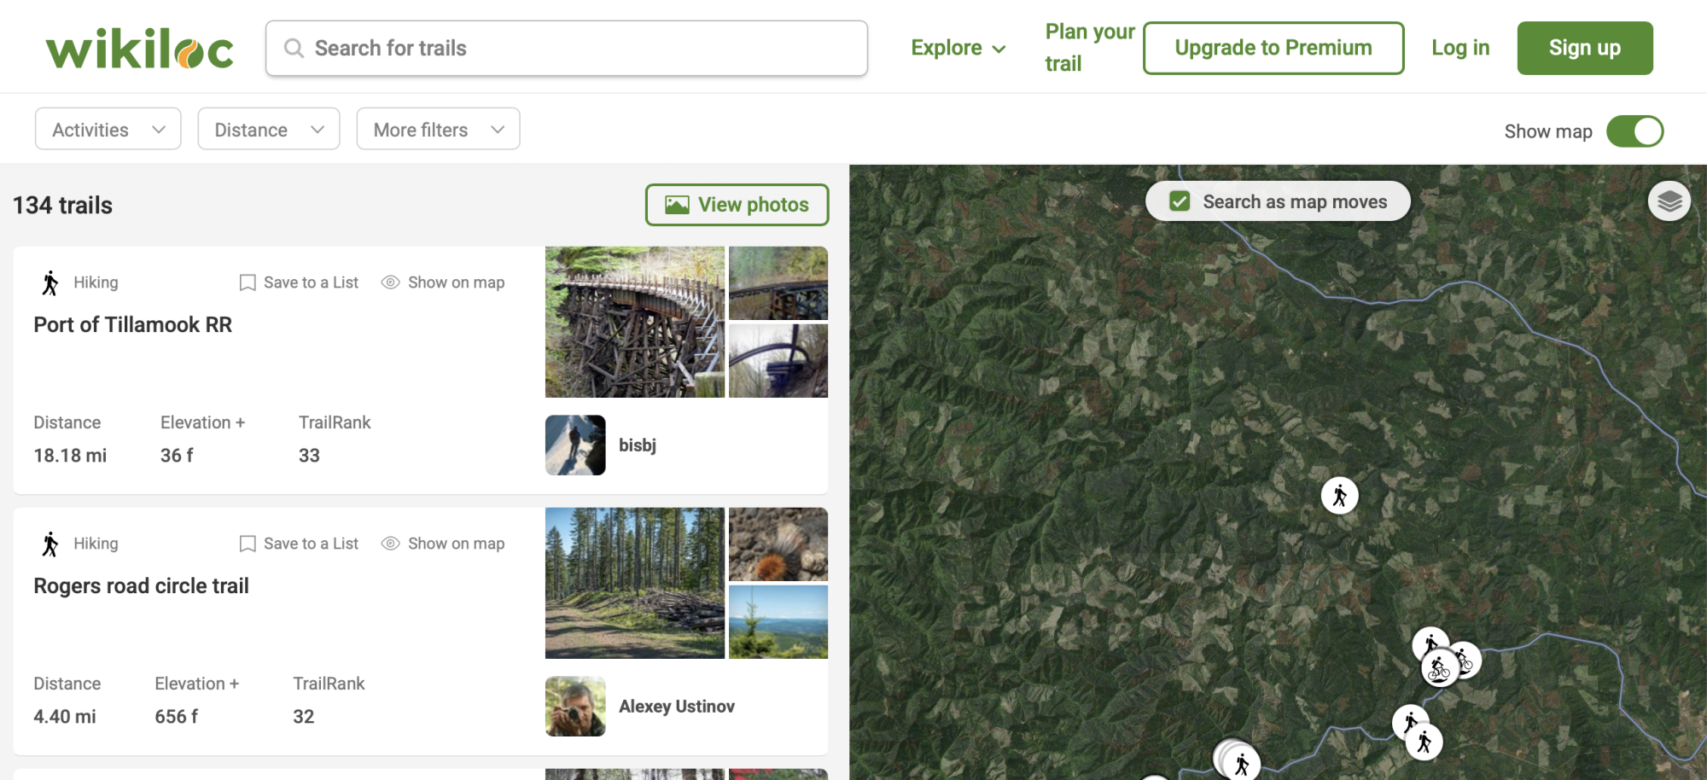The width and height of the screenshot is (1707, 780).
Task: Click bisbj's avatar picture
Action: pyautogui.click(x=575, y=445)
